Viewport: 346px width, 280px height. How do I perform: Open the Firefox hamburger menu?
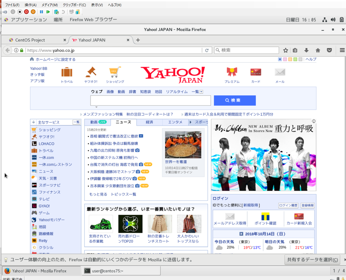click(x=342, y=50)
